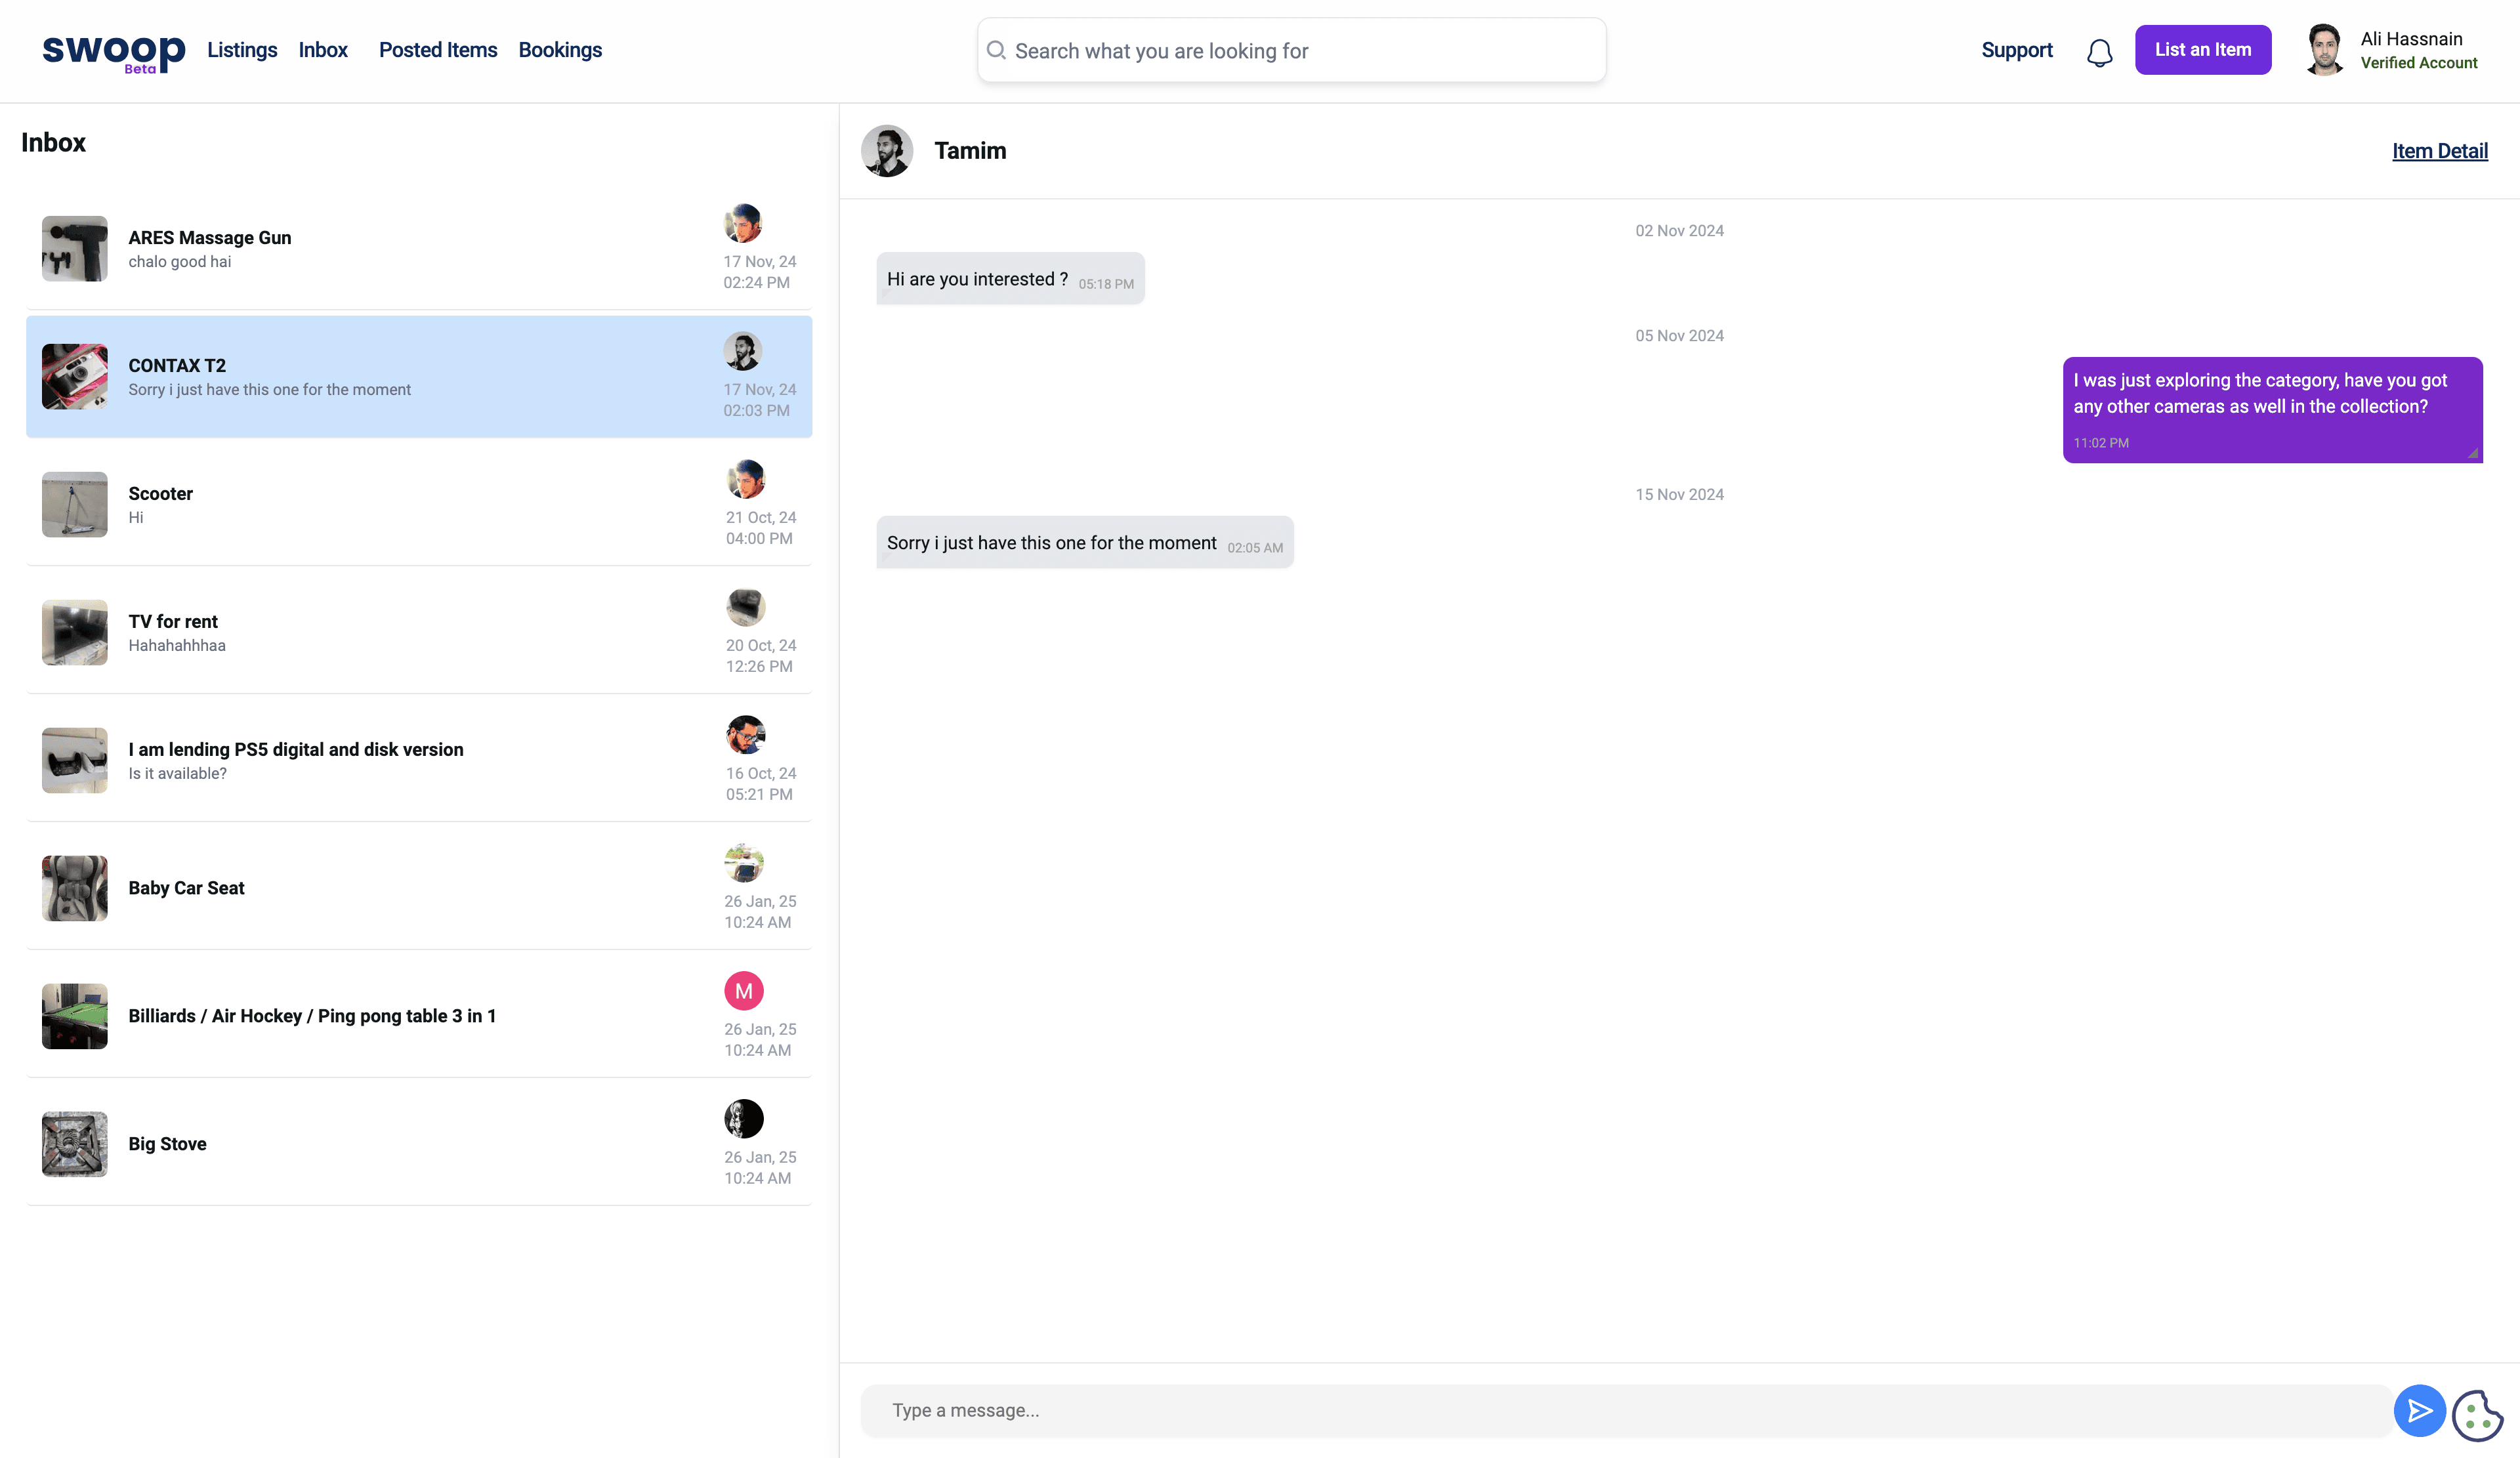
Task: Select the Scooter thumbnail image
Action: (x=75, y=505)
